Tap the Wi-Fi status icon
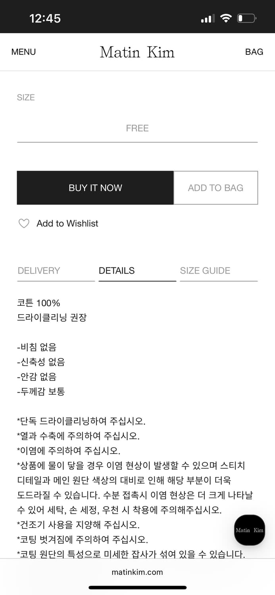The height and width of the screenshot is (595, 275). click(x=226, y=18)
